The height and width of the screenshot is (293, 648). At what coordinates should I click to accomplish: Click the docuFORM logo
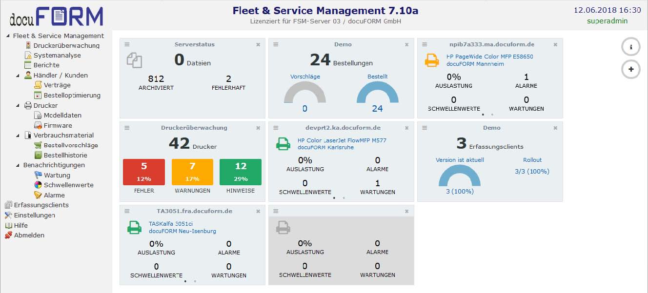coord(56,16)
